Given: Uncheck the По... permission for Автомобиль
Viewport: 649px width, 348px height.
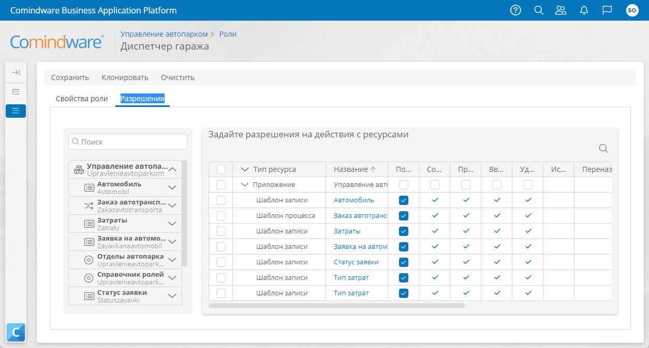Looking at the screenshot, I should pos(404,200).
